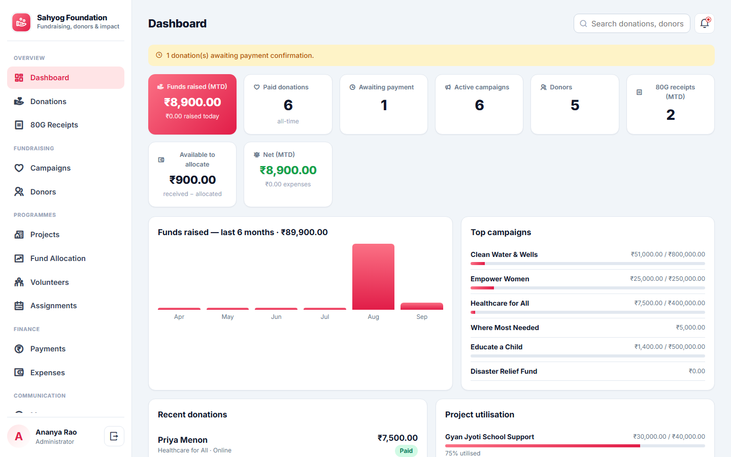Click the Volunteers group icon in sidebar
This screenshot has height=457, width=731.
point(19,282)
